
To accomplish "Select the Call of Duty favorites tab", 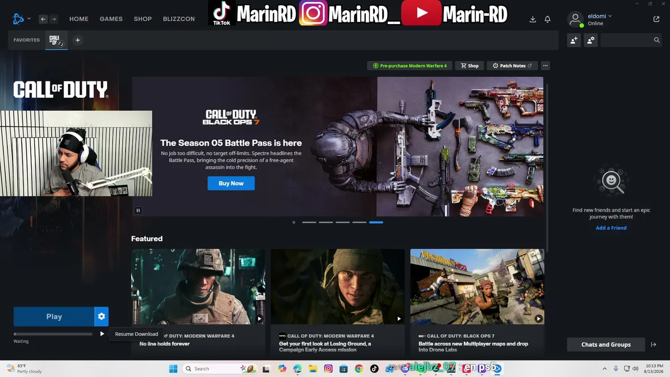I will [56, 40].
